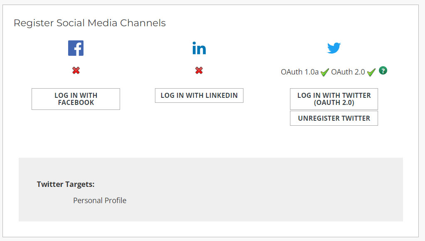Click empty gray area right of Personal Profile
This screenshot has width=425, height=241.
(258, 201)
